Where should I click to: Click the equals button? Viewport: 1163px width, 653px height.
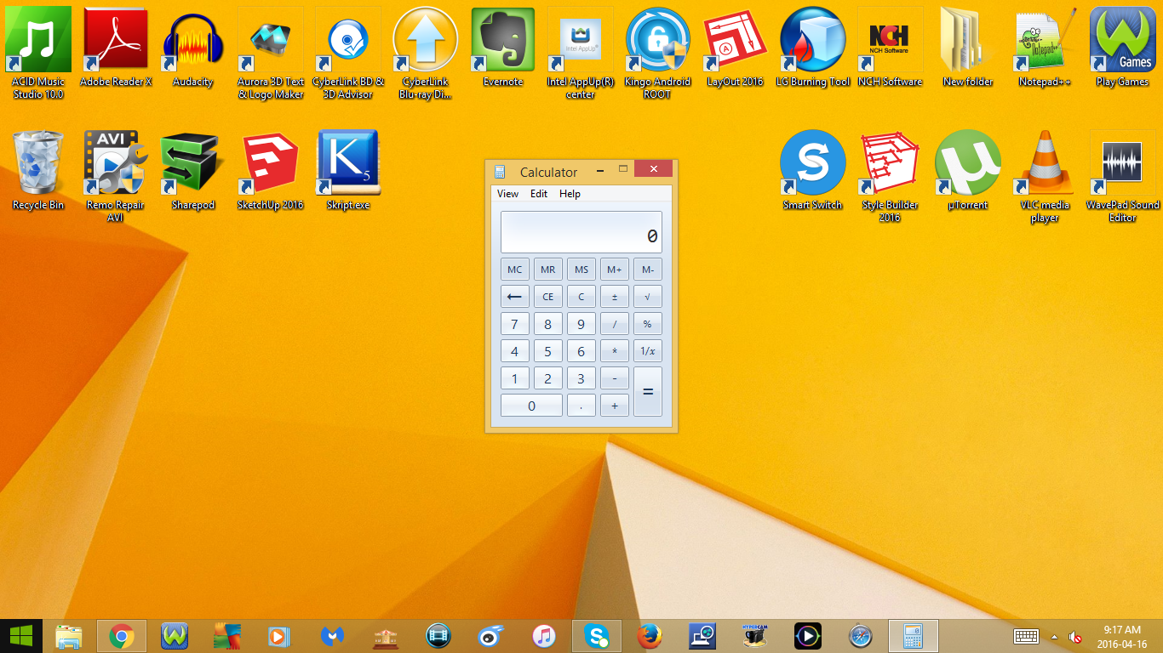point(648,392)
